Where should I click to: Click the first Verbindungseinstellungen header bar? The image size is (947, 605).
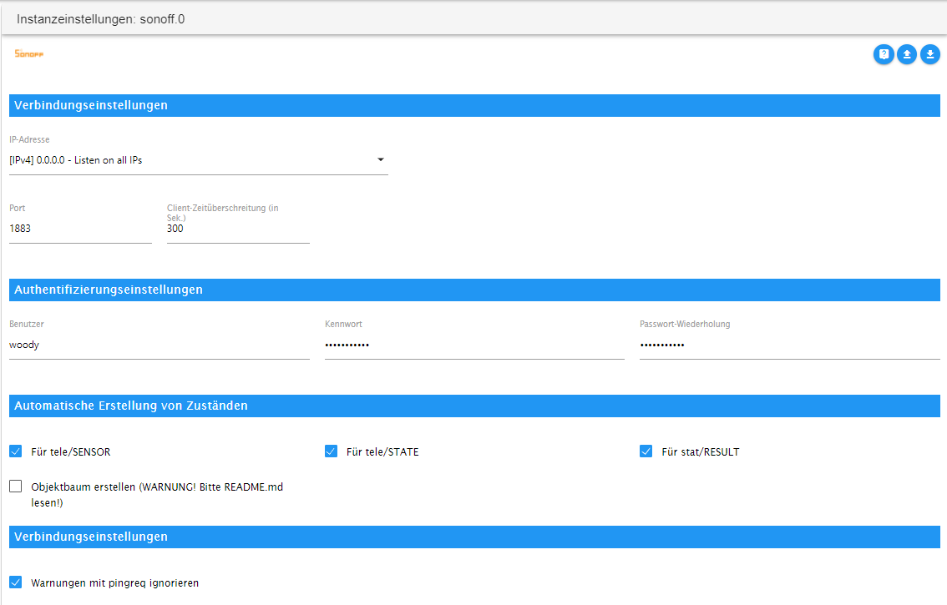click(474, 106)
